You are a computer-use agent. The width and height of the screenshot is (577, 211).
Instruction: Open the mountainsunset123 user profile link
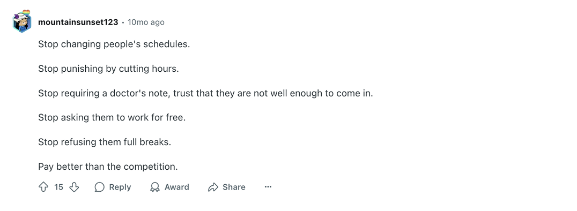(x=78, y=22)
